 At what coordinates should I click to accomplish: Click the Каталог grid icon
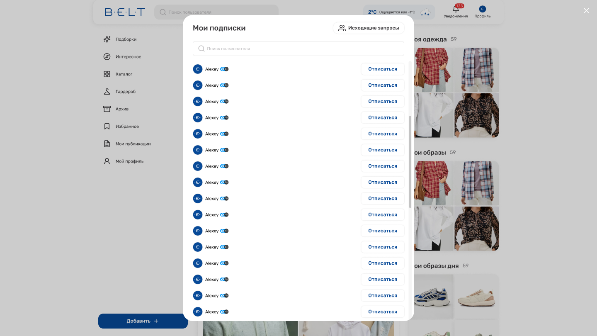pos(107,74)
